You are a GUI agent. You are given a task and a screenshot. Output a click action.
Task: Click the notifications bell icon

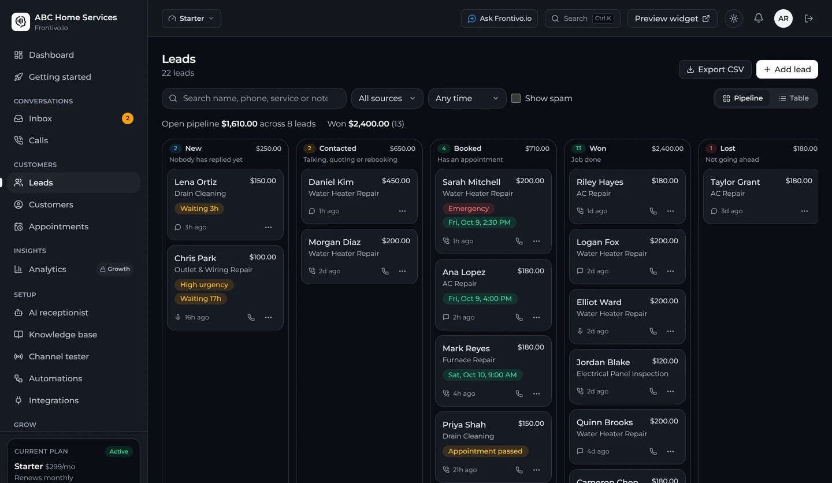759,18
